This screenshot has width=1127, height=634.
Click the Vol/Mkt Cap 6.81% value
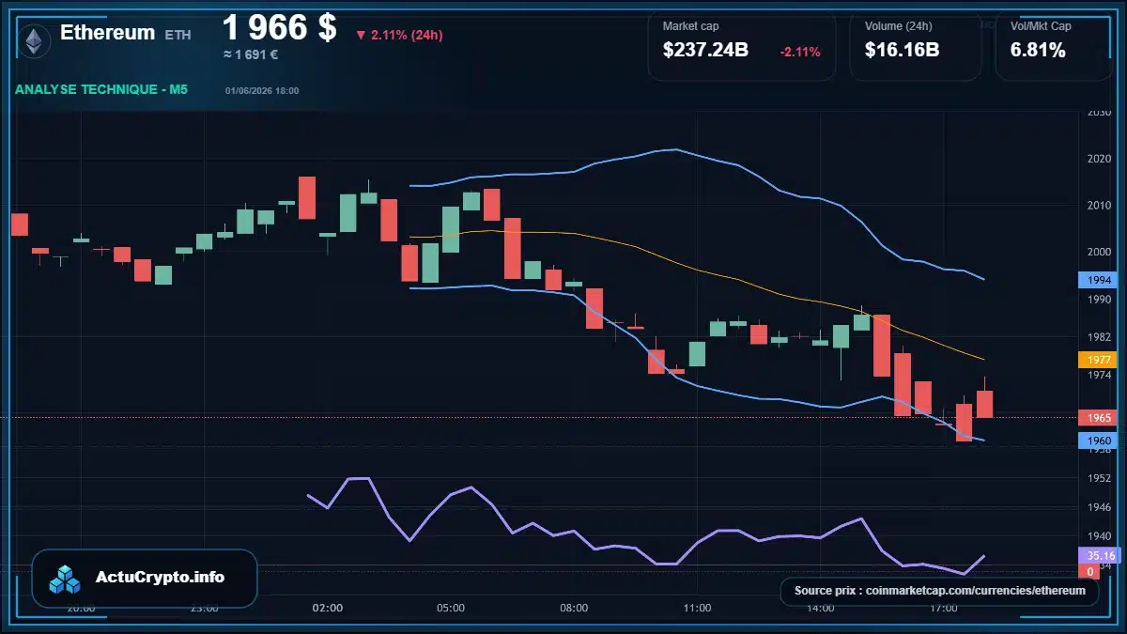pos(1038,51)
